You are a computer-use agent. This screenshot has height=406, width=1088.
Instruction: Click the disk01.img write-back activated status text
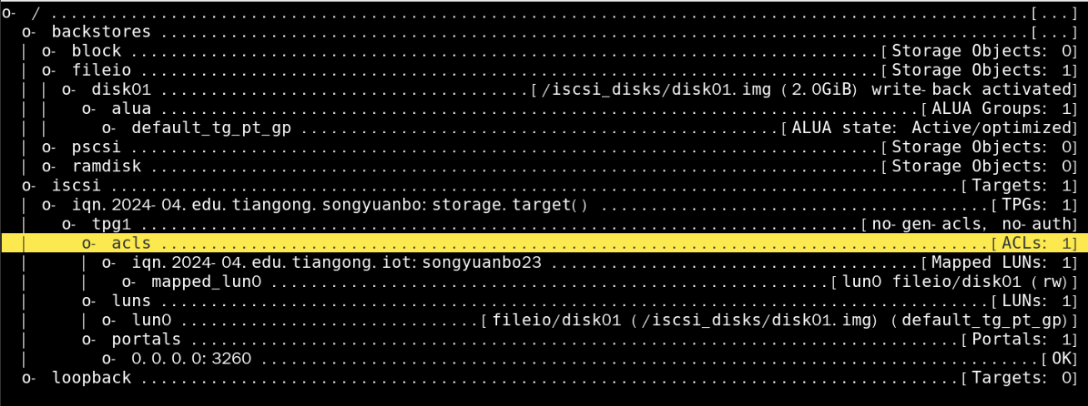click(x=801, y=89)
